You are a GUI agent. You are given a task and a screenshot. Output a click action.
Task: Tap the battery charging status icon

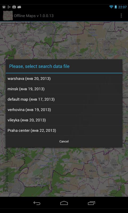pyautogui.click(x=116, y=7)
